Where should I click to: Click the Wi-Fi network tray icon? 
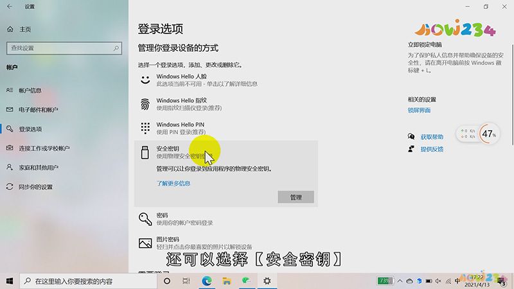click(x=448, y=281)
